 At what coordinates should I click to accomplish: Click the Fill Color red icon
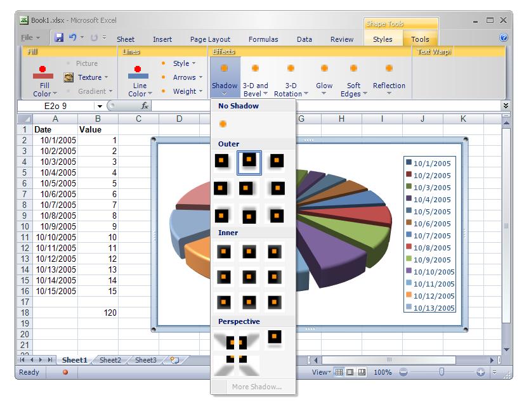point(43,72)
